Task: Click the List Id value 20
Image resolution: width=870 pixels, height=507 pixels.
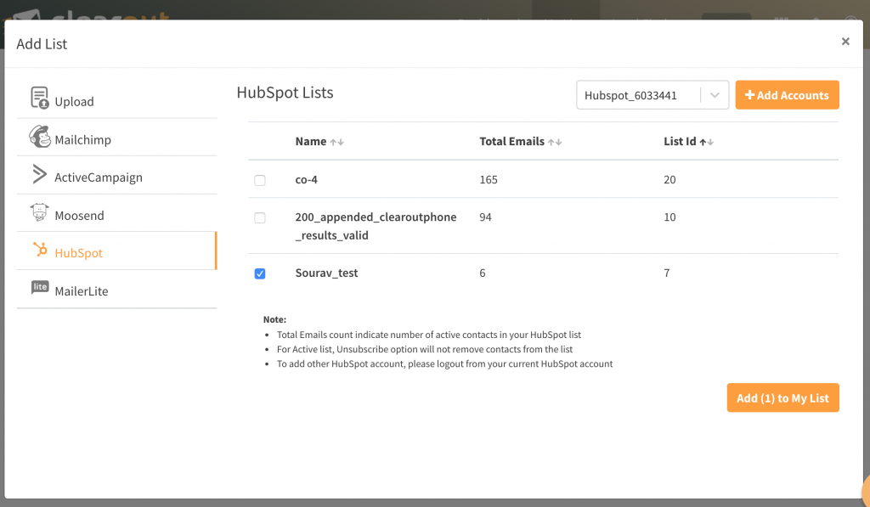Action: click(x=669, y=180)
